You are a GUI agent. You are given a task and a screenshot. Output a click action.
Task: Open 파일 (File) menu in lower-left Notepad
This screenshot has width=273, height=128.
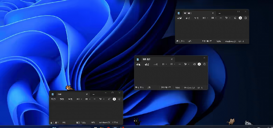pos(53,99)
